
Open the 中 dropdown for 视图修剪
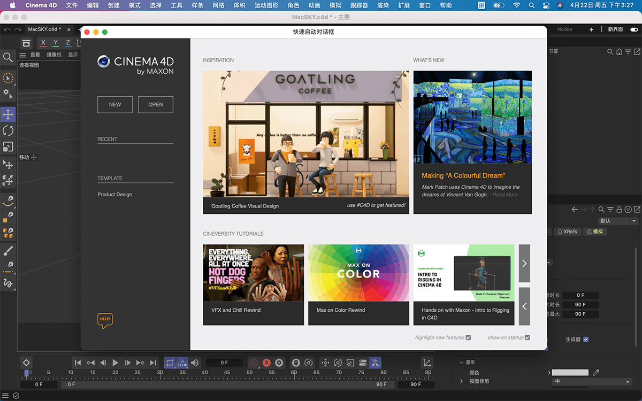[x=592, y=382]
